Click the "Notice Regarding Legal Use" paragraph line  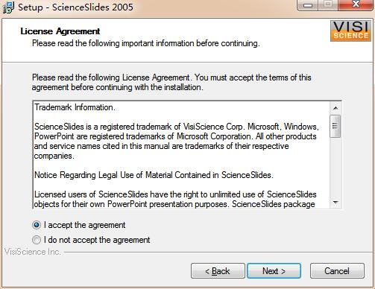point(154,175)
